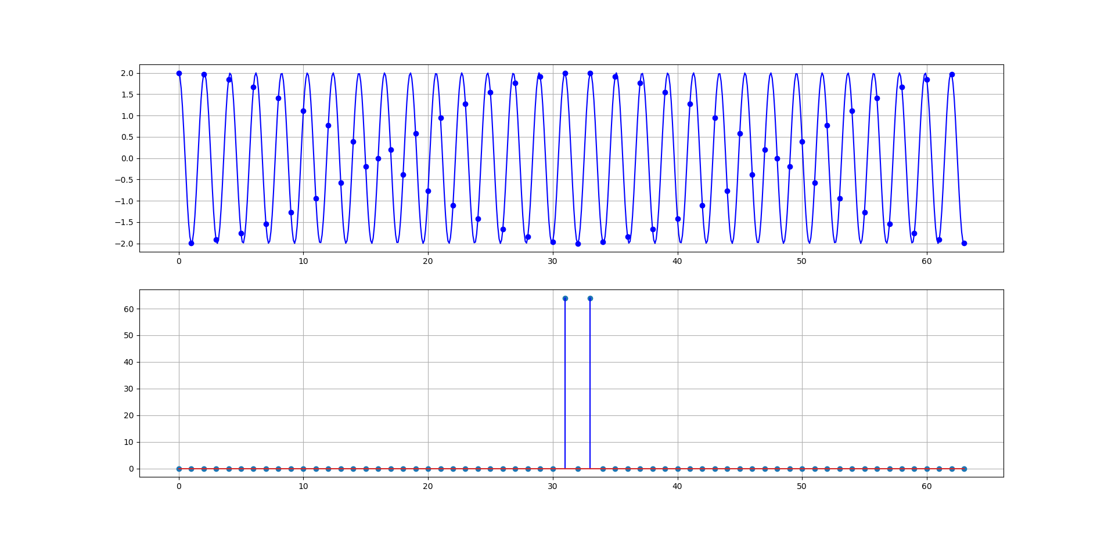1115x536 pixels.
Task: Click y-axis tick label 60 of lower plot
Action: [129, 309]
